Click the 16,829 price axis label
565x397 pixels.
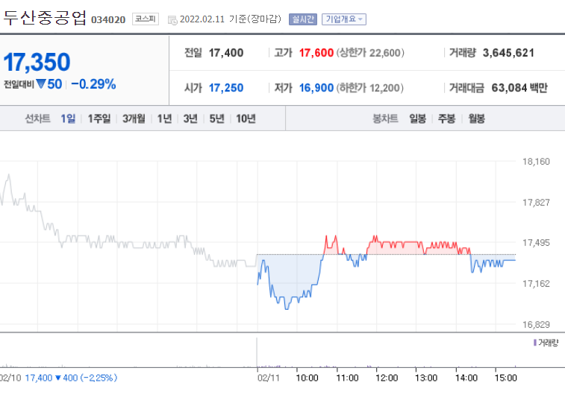(x=536, y=325)
